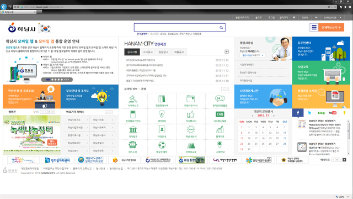This screenshot has width=353, height=199.
Task: Open the browser favorites star icon
Action: coord(345,7)
